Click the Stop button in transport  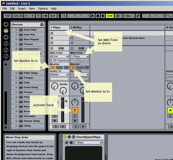click(98, 16)
